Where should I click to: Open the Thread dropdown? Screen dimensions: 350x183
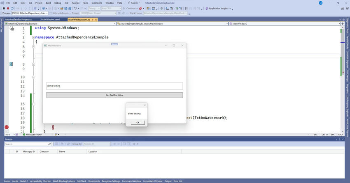[x=98, y=13]
